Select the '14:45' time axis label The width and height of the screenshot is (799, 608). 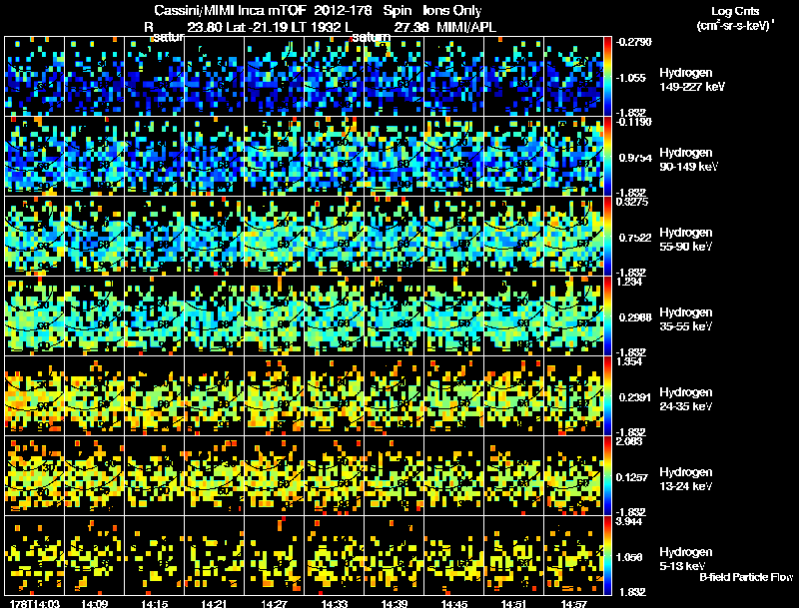pyautogui.click(x=454, y=603)
